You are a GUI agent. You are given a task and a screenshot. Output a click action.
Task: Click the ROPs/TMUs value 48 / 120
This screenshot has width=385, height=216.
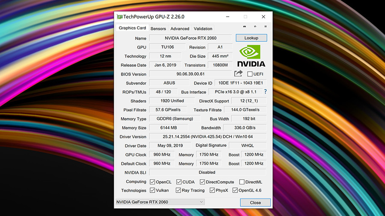pos(163,92)
